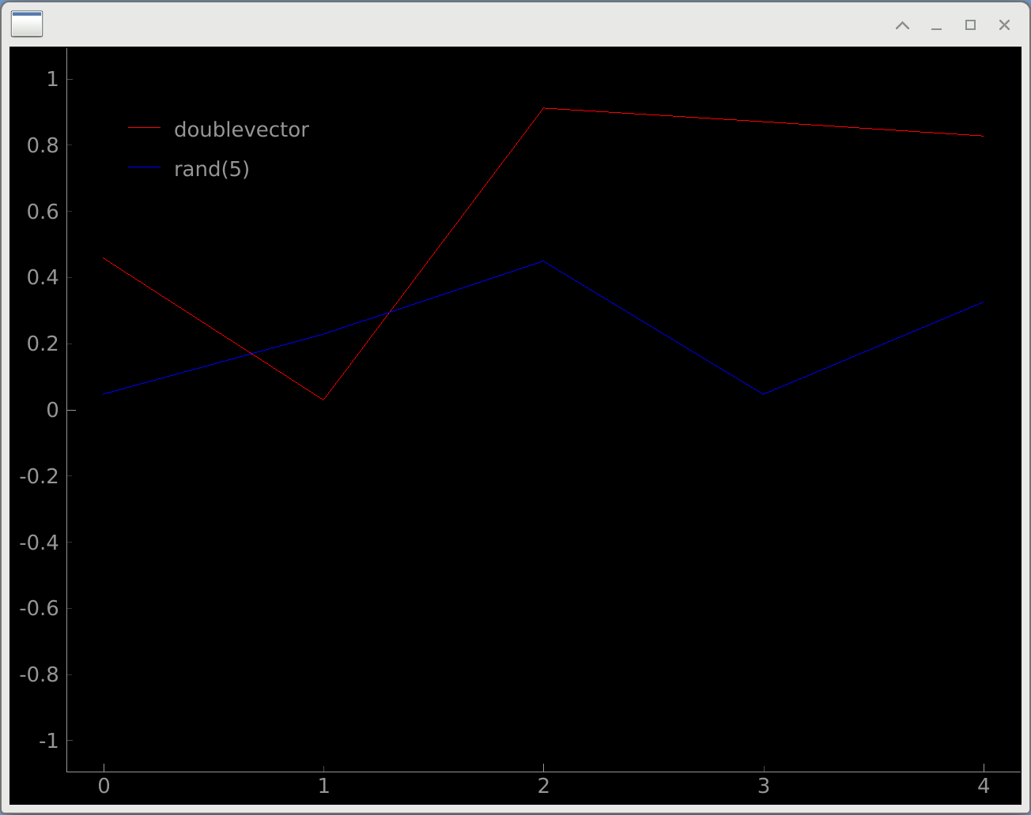Viewport: 1031px width, 815px height.
Task: Select the x-axis tick label 4
Action: 983,786
